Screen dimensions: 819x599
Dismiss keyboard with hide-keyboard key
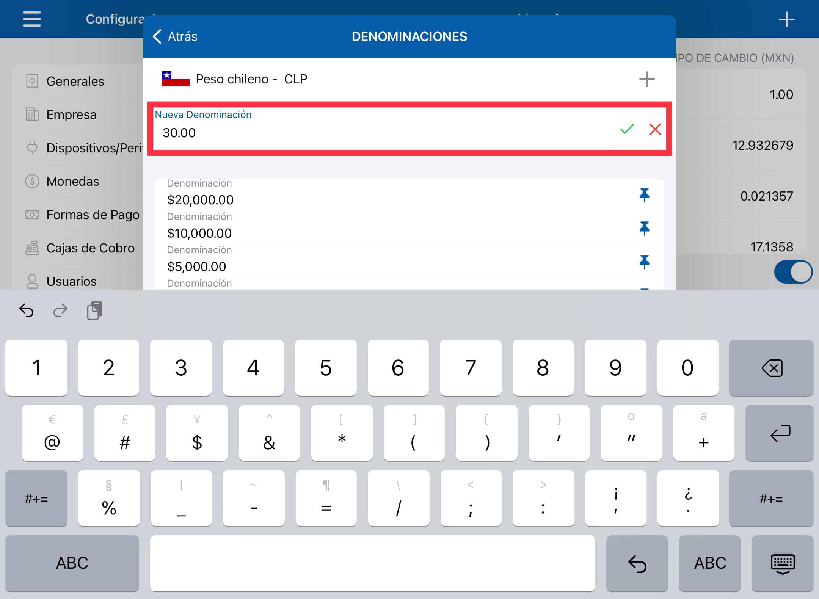pyautogui.click(x=783, y=563)
